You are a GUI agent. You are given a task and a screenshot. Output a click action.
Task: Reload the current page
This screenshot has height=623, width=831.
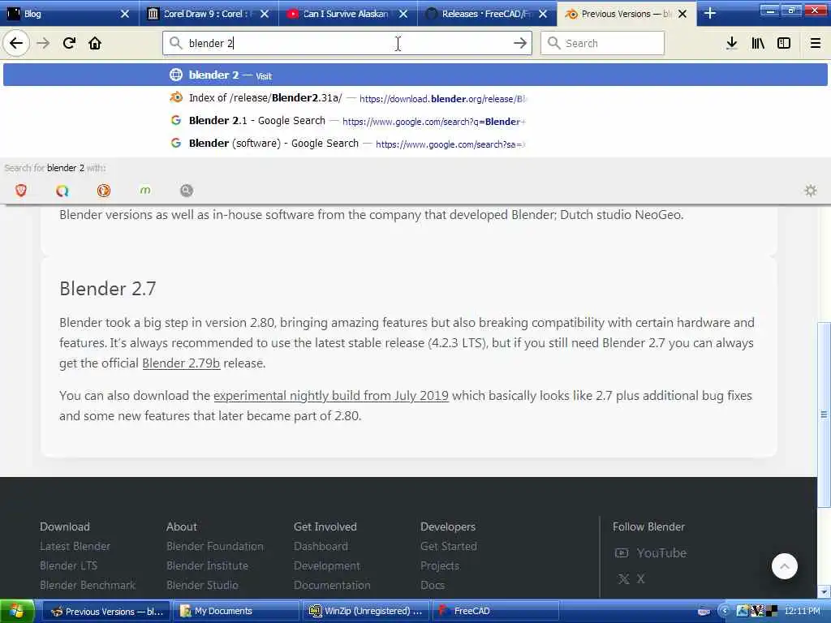pyautogui.click(x=69, y=44)
